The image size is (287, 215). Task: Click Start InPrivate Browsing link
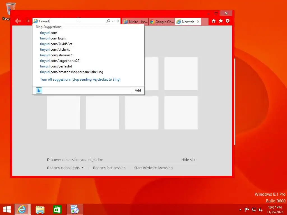(x=153, y=168)
